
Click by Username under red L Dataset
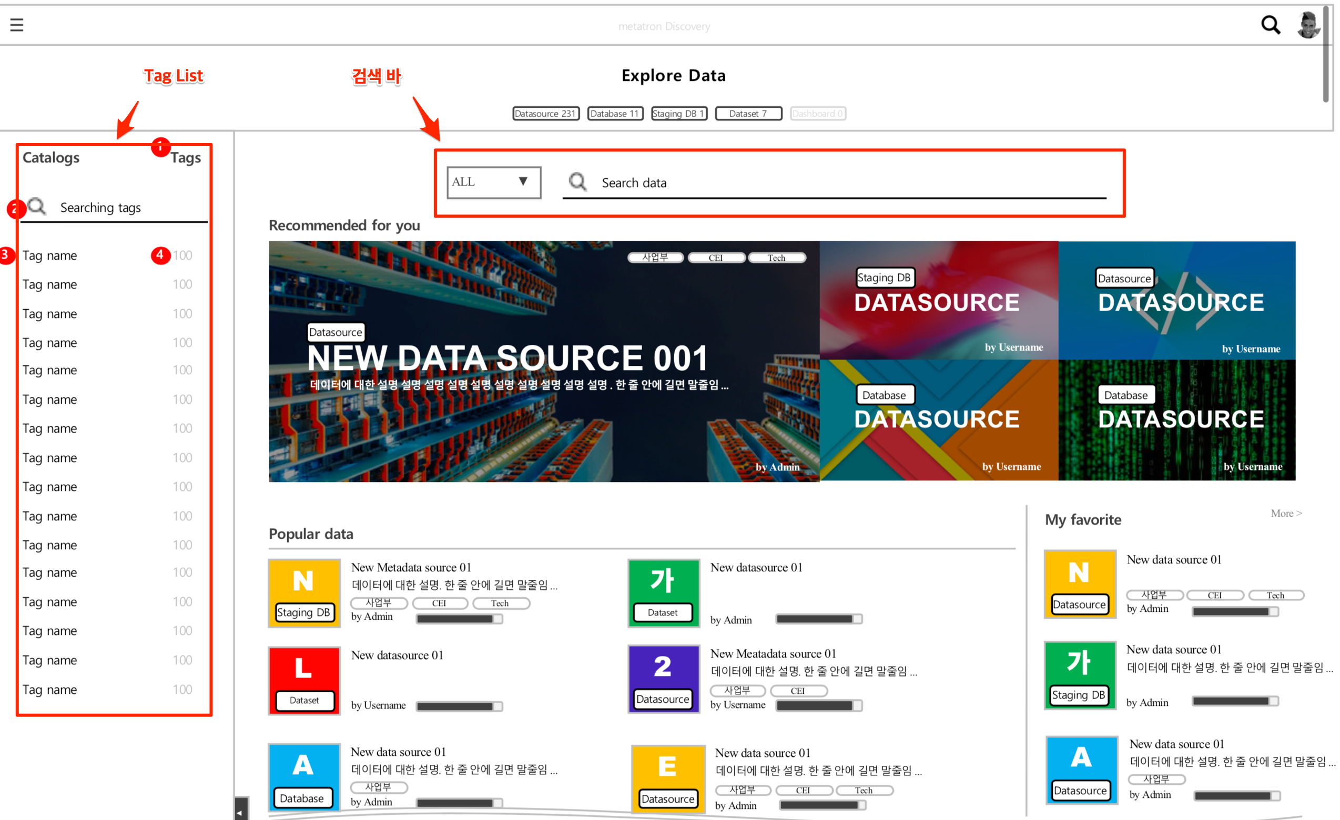click(379, 705)
